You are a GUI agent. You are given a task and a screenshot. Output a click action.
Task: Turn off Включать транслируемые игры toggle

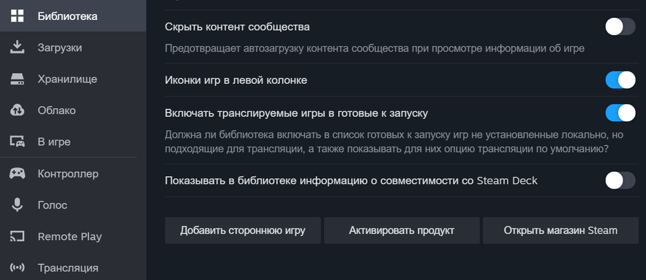pyautogui.click(x=620, y=112)
